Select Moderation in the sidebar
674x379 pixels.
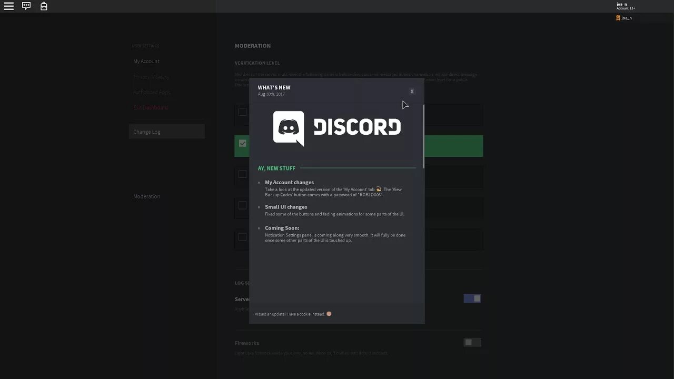click(x=147, y=196)
